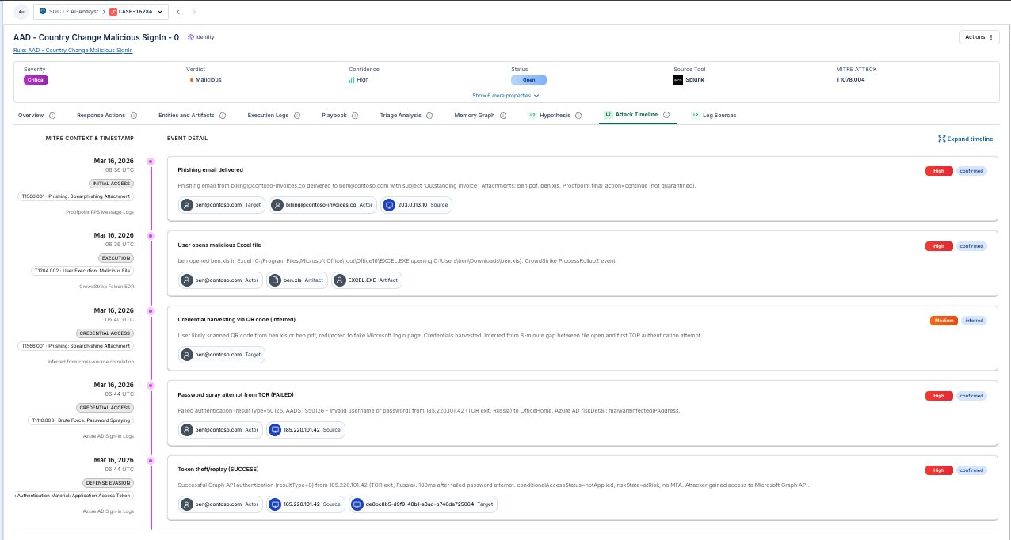Click the INITIAL ACCESS tactic tag
This screenshot has width=1011, height=540.
point(111,184)
